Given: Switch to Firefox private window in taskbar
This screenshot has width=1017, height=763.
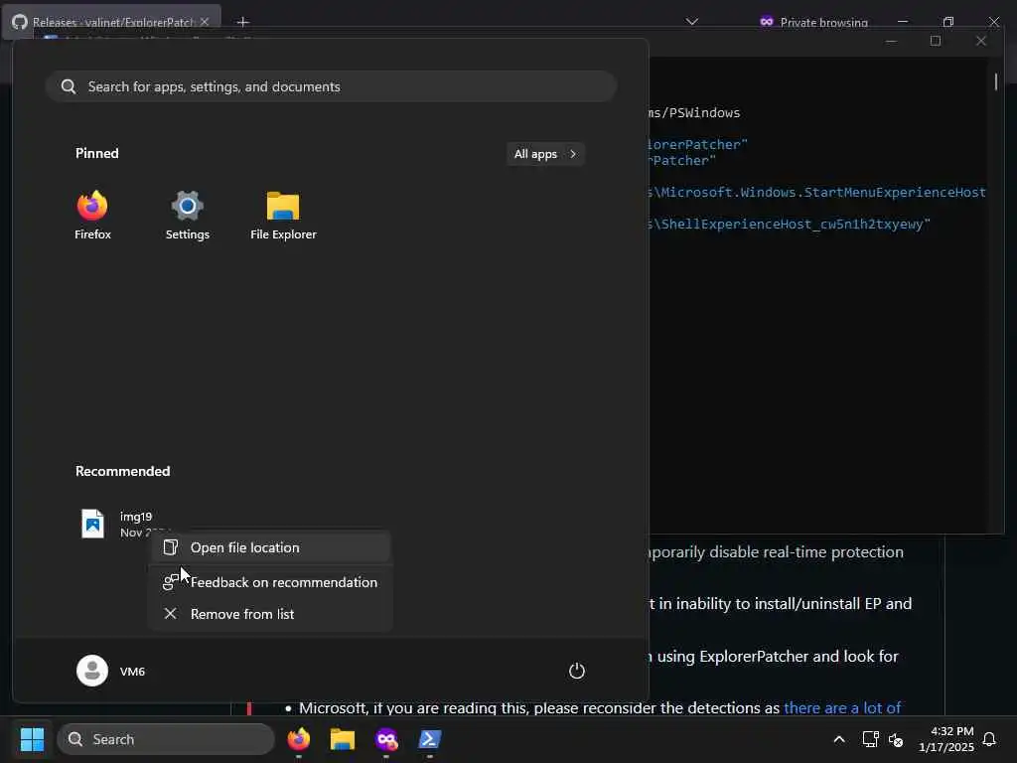Looking at the screenshot, I should click(386, 739).
